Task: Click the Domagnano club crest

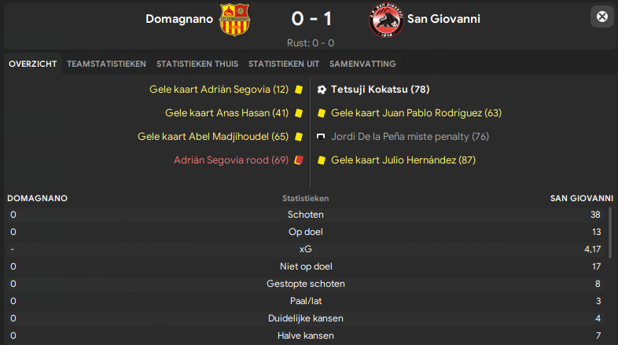Action: coord(234,20)
